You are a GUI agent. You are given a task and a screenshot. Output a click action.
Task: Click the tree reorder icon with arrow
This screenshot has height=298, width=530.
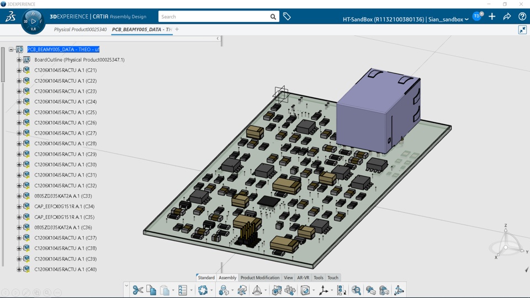341,290
